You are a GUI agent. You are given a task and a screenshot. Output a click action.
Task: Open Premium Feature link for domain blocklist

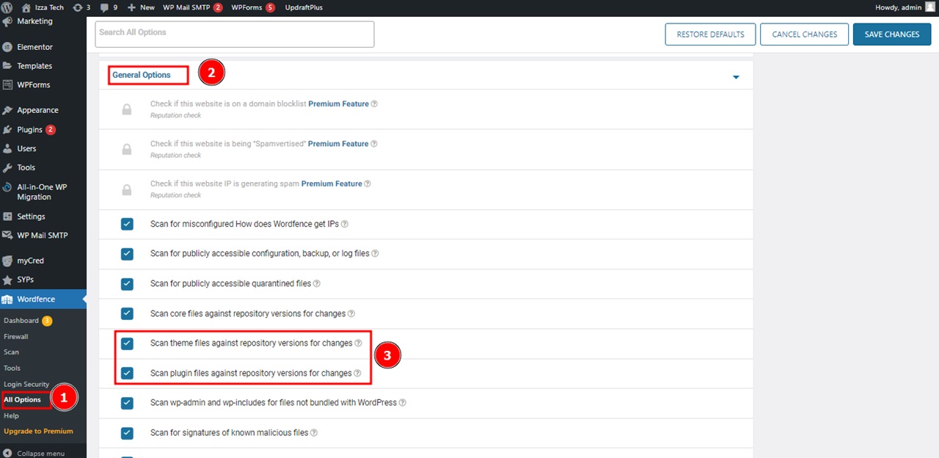[x=338, y=104]
